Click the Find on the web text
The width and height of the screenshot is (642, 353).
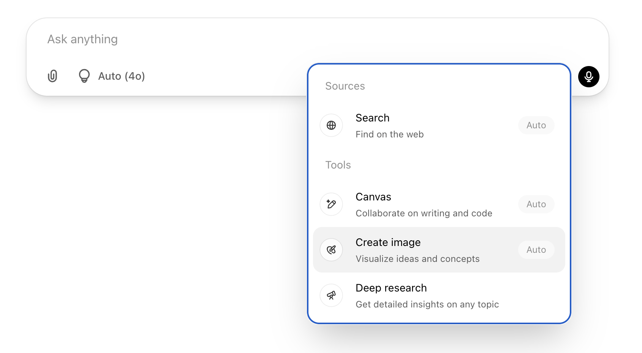point(389,134)
